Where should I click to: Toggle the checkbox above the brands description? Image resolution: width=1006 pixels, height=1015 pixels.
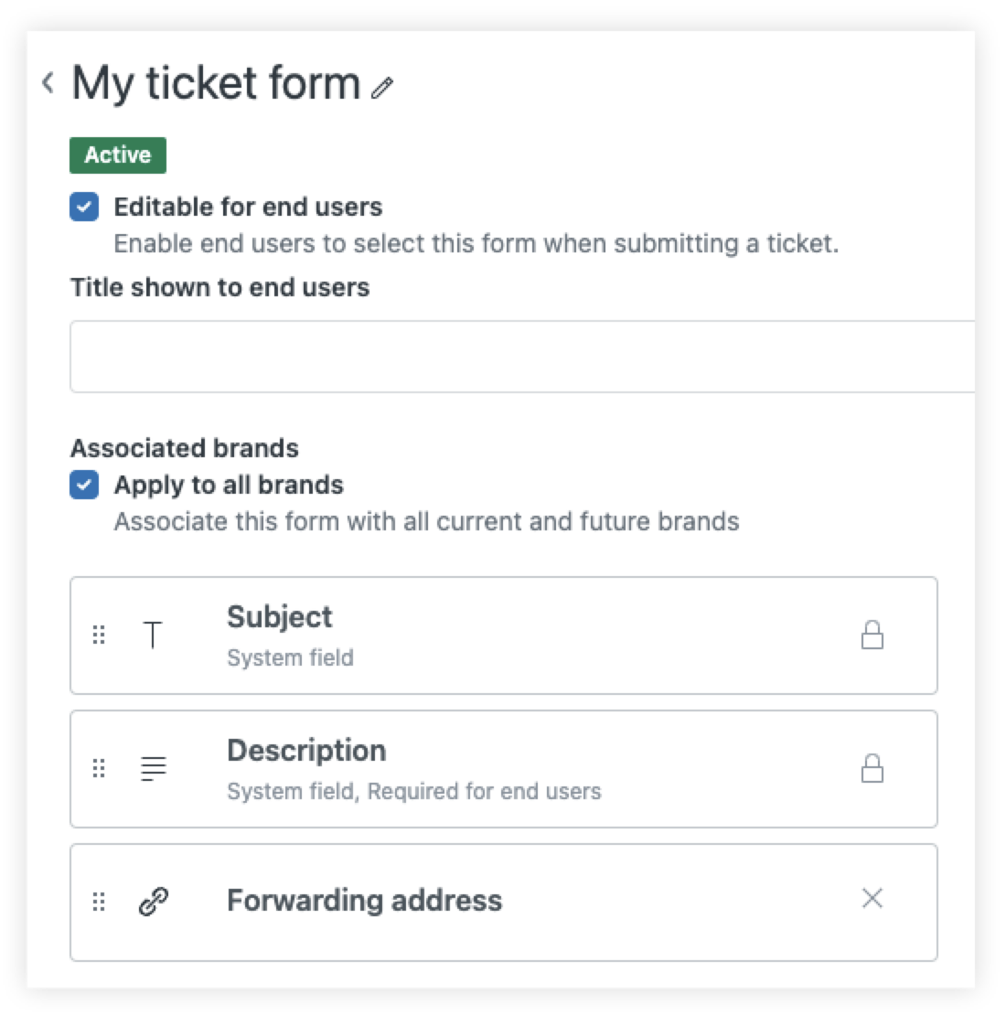83,485
